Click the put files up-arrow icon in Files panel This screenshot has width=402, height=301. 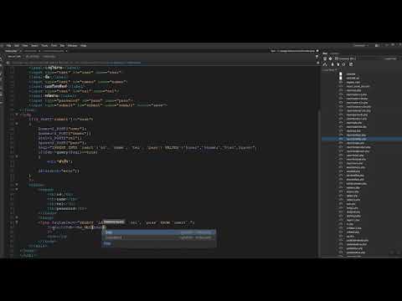tap(338, 64)
